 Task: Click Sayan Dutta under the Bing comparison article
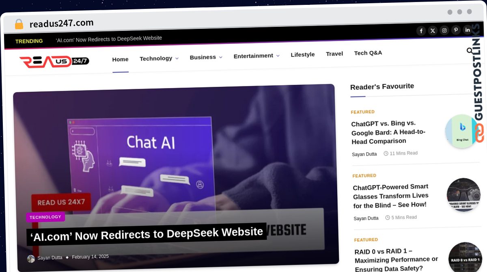364,154
